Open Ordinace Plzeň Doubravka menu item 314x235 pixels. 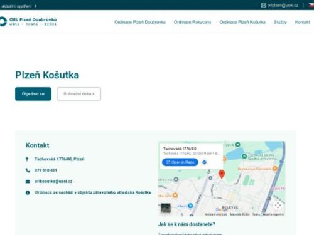coord(140,22)
